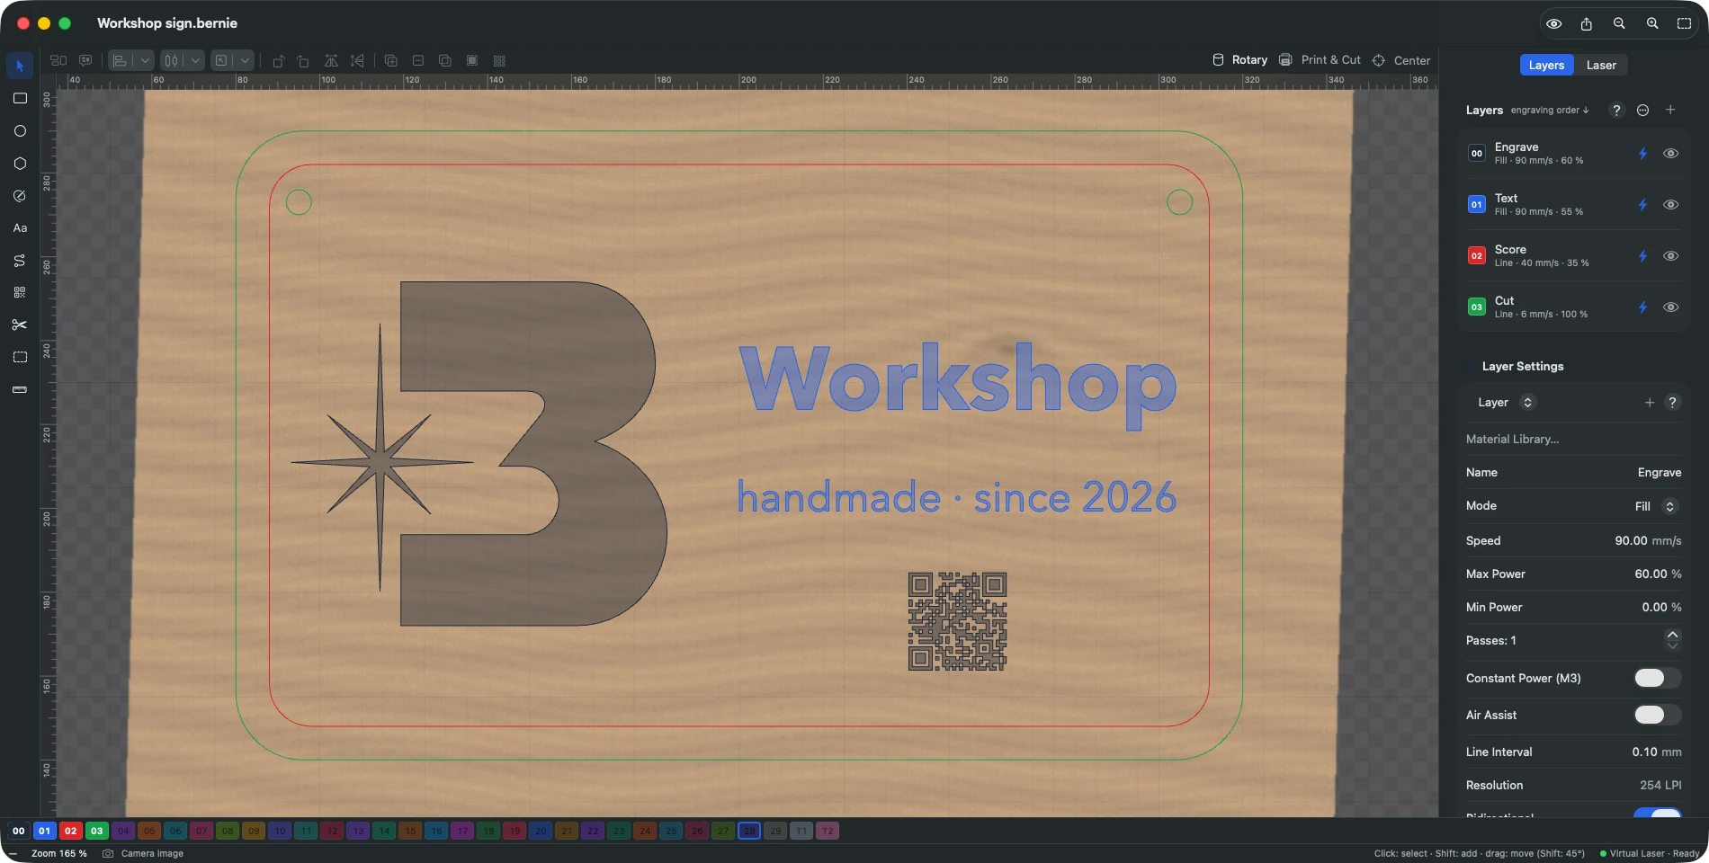The width and height of the screenshot is (1709, 863).
Task: Hide the Engrave layer with eye icon
Action: click(1670, 154)
